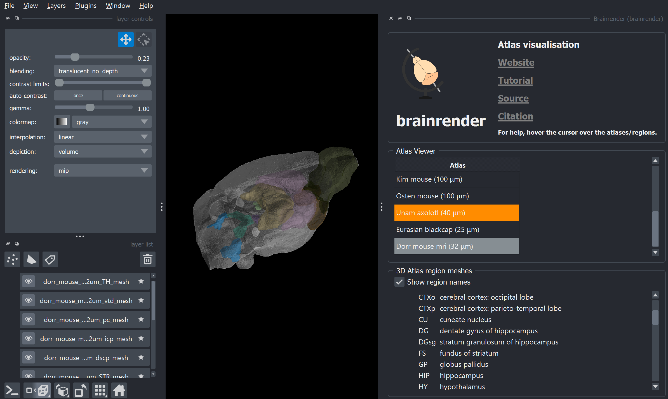Open the Layers menu
This screenshot has width=668, height=399.
[x=56, y=6]
